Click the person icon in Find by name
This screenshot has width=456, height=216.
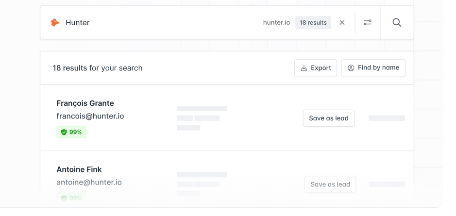pyautogui.click(x=351, y=68)
